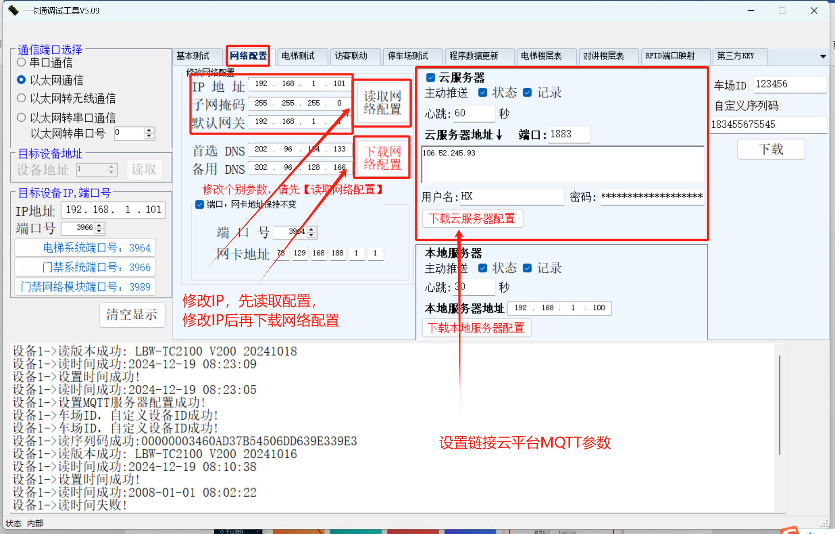Uncheck the 云服务器 checkbox

(x=431, y=77)
